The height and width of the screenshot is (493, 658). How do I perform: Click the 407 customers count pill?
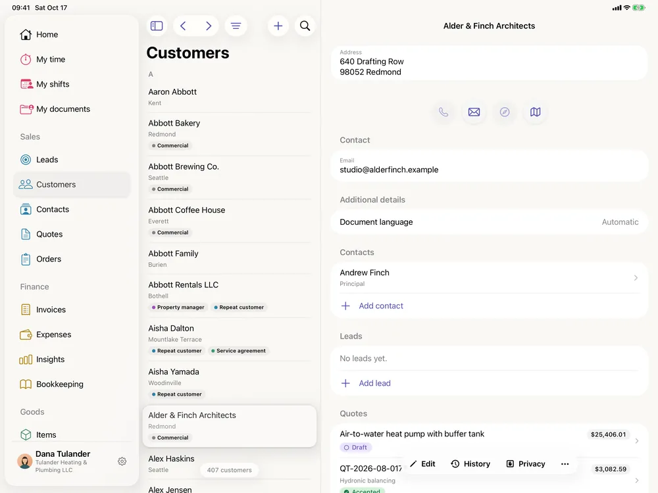(229, 471)
